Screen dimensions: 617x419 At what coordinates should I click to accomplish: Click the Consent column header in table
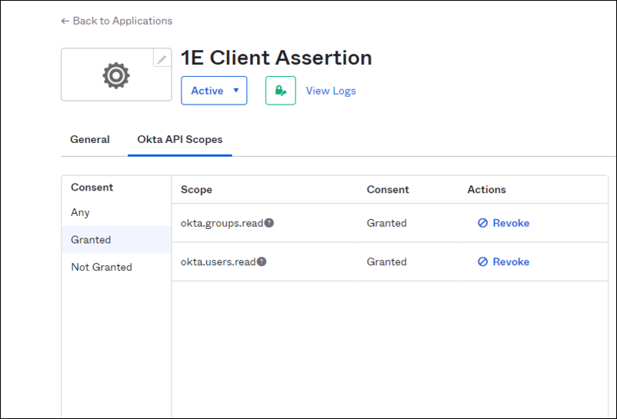coord(388,189)
